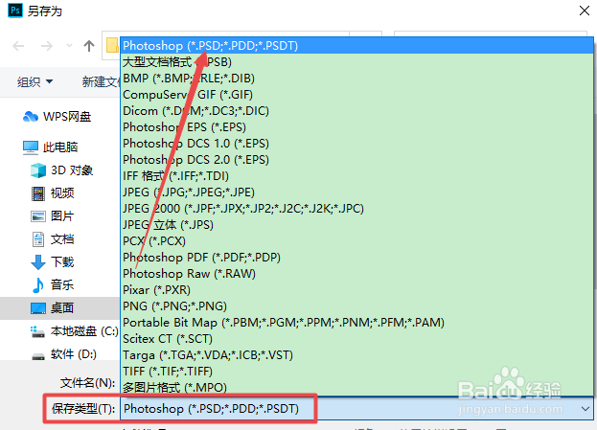Choose JPEG 立体 (*.JPS) format
Image resolution: width=597 pixels, height=430 pixels.
click(356, 225)
